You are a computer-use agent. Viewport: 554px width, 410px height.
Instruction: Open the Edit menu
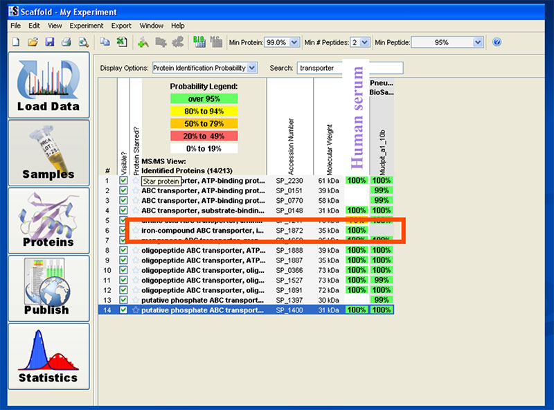34,26
